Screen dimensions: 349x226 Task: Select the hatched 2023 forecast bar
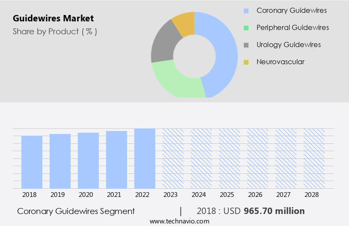[173, 158]
